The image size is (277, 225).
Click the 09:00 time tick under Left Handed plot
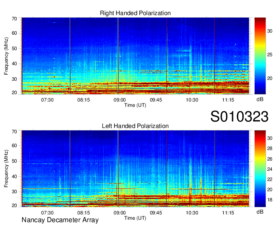click(x=120, y=213)
